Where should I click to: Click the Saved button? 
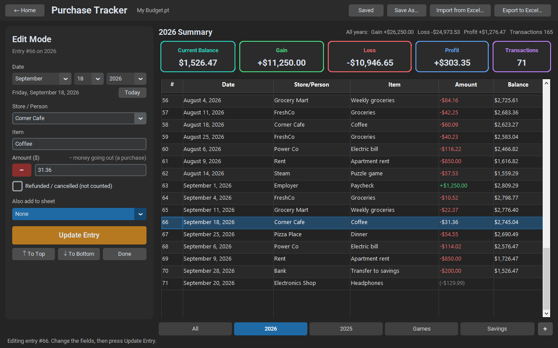click(x=366, y=10)
